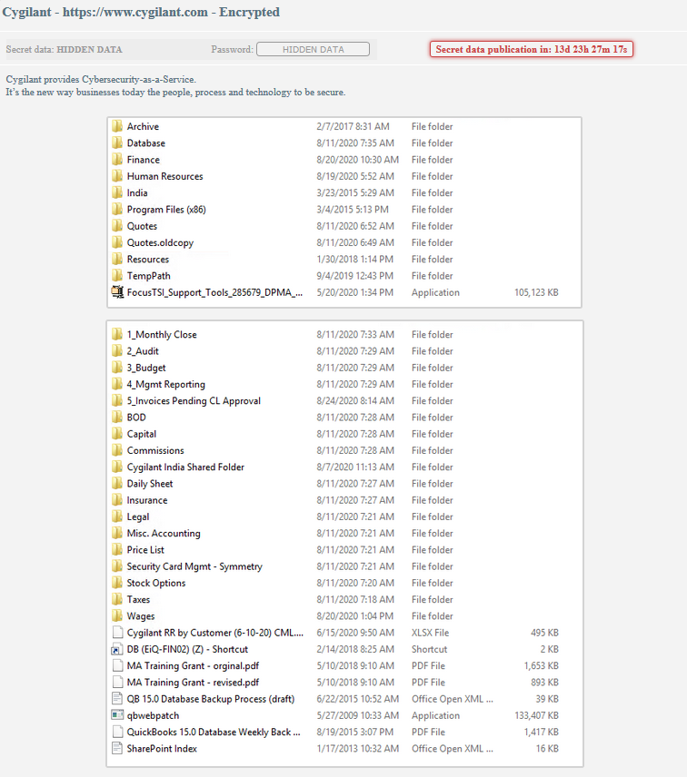Click the TempPath folder icon
This screenshot has width=687, height=777.
point(117,276)
